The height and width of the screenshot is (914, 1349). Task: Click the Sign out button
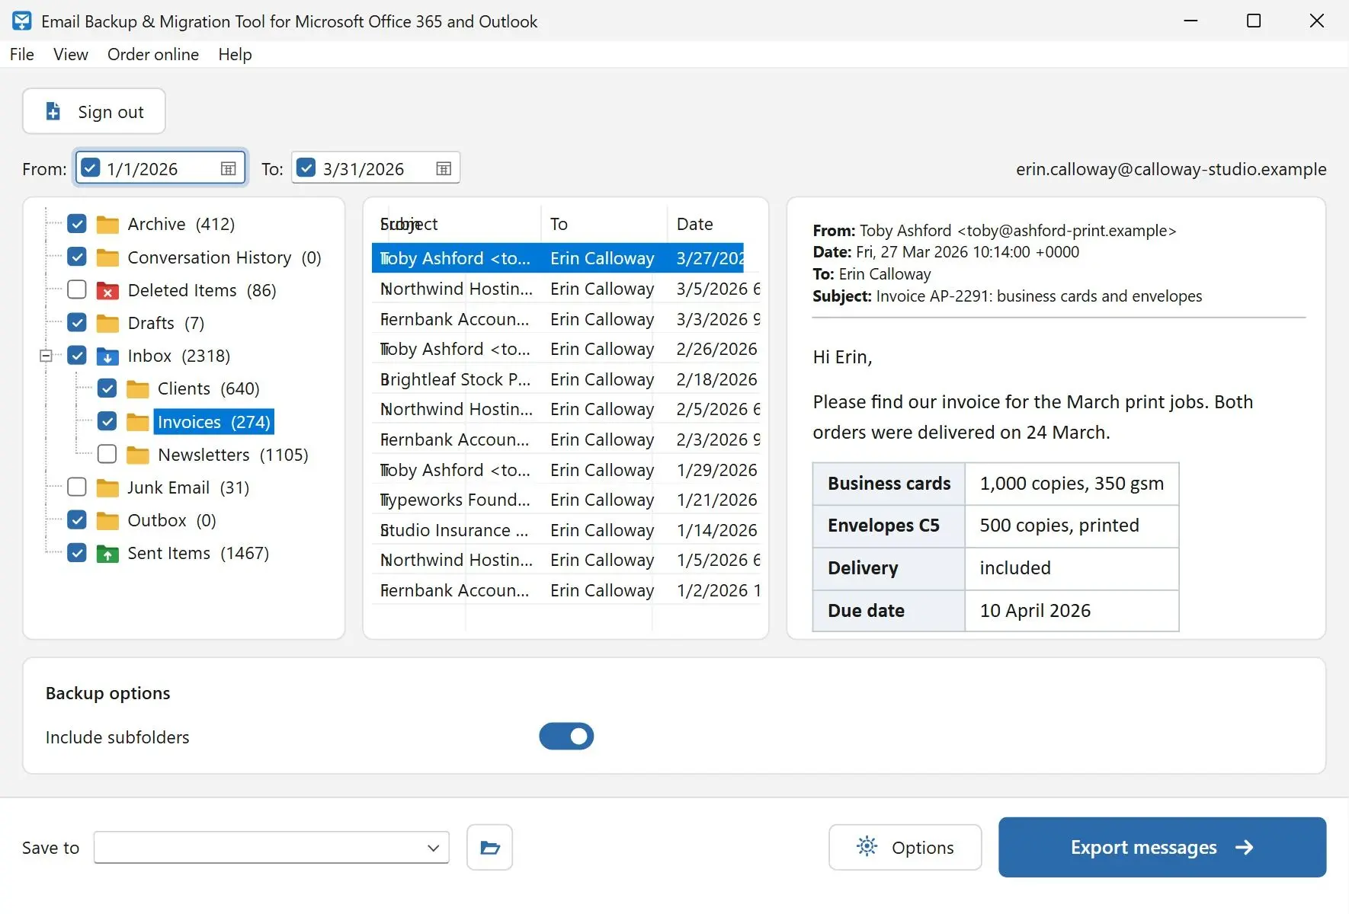click(x=94, y=111)
